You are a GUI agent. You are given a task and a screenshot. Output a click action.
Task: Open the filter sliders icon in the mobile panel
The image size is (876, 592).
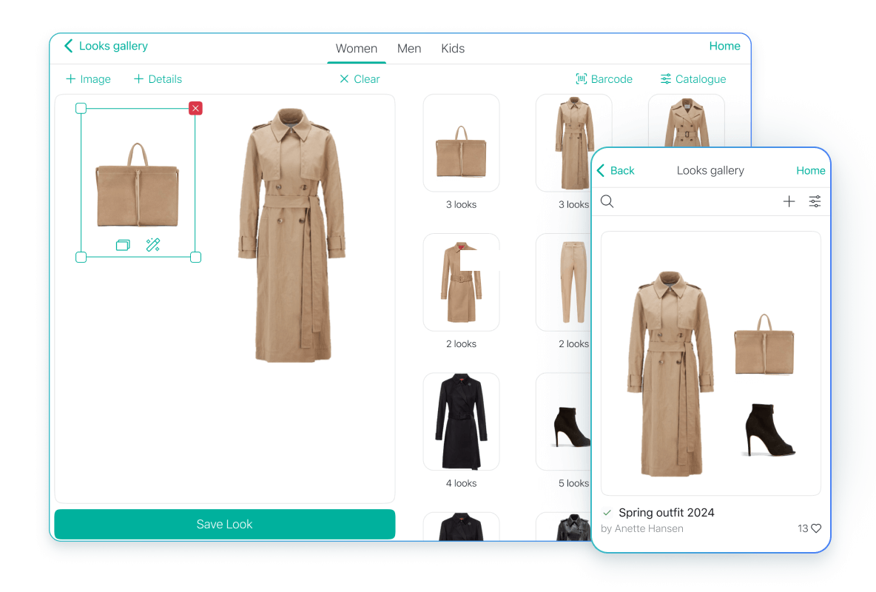[815, 201]
